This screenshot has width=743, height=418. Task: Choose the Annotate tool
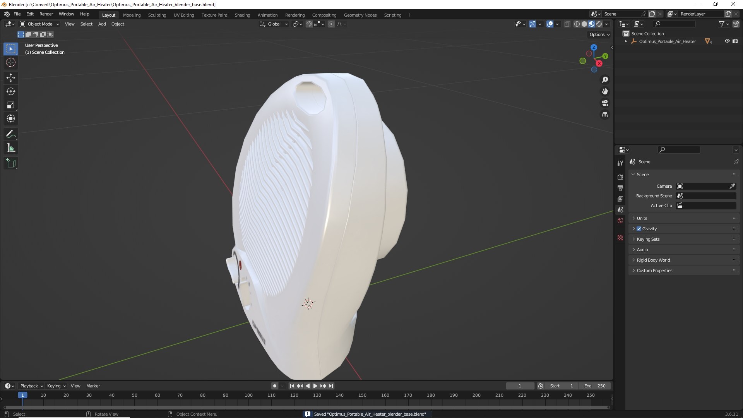[x=11, y=134]
